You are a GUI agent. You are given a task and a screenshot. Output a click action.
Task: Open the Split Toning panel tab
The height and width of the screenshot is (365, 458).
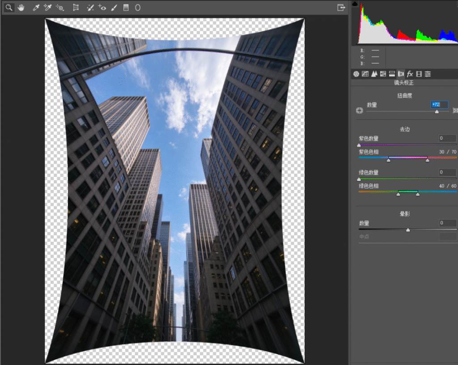[x=392, y=74]
